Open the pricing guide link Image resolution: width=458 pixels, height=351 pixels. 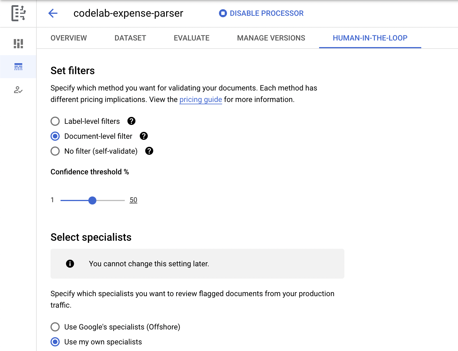[x=201, y=100]
